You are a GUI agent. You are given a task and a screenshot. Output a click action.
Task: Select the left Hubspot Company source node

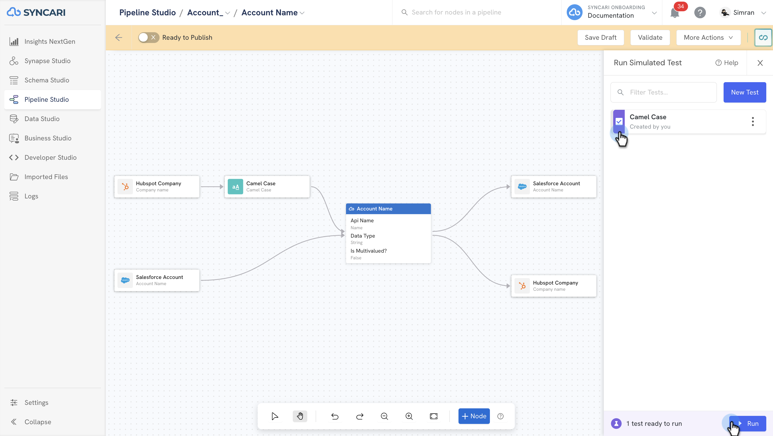[x=157, y=187]
